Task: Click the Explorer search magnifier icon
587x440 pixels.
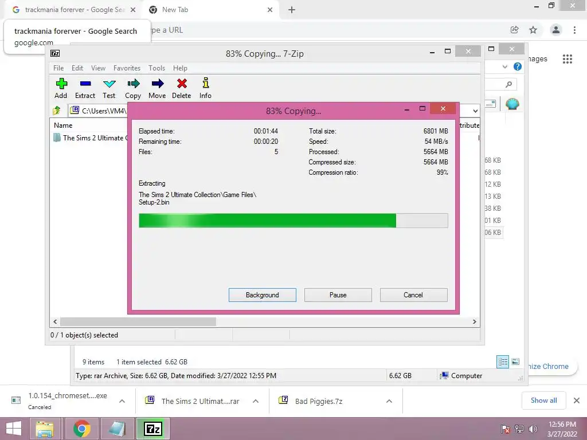Action: [508, 85]
